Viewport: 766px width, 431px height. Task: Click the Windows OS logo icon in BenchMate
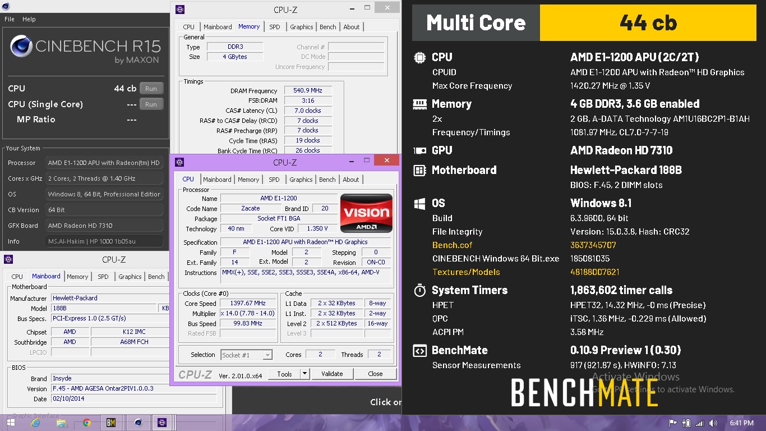point(419,203)
